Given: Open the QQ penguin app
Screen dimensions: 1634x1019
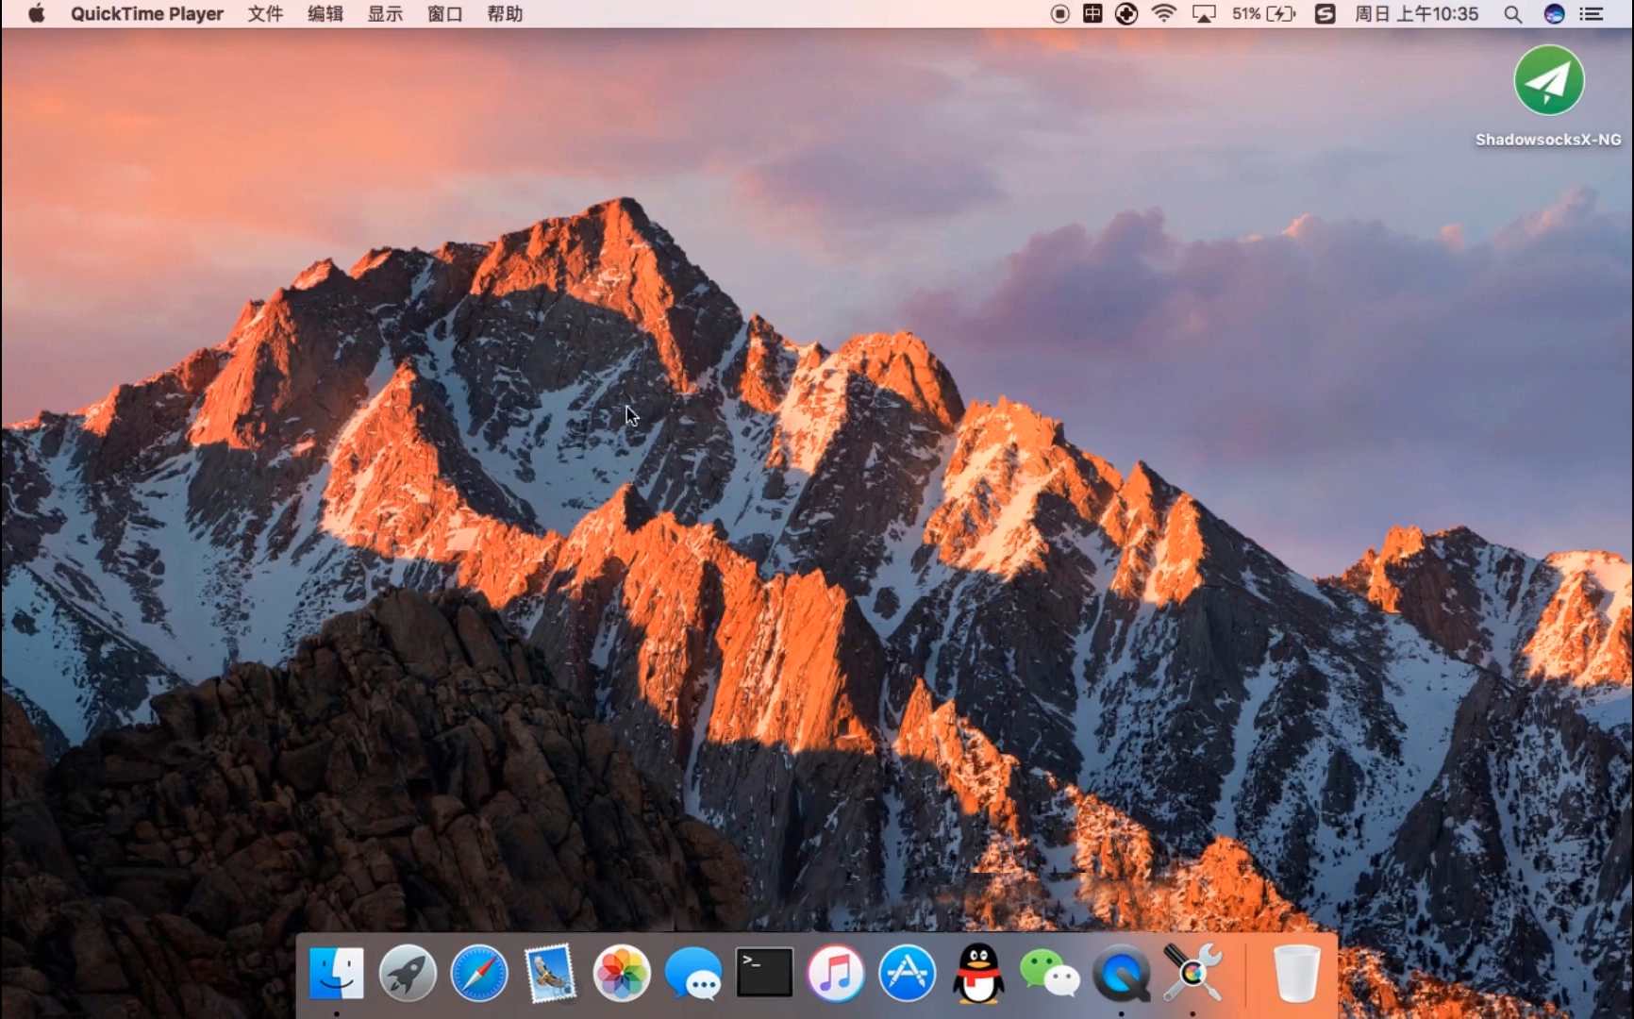Looking at the screenshot, I should click(x=978, y=973).
